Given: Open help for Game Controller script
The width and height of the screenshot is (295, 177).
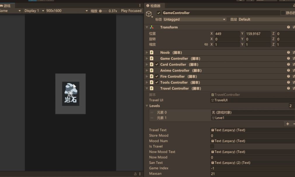Looking at the screenshot, I should click(288, 59).
